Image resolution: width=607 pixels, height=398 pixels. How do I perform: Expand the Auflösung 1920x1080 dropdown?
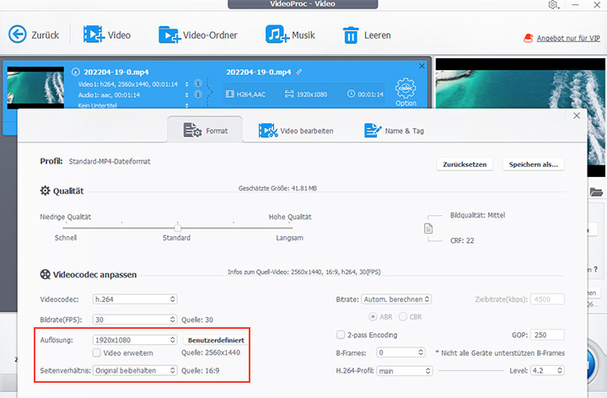135,340
